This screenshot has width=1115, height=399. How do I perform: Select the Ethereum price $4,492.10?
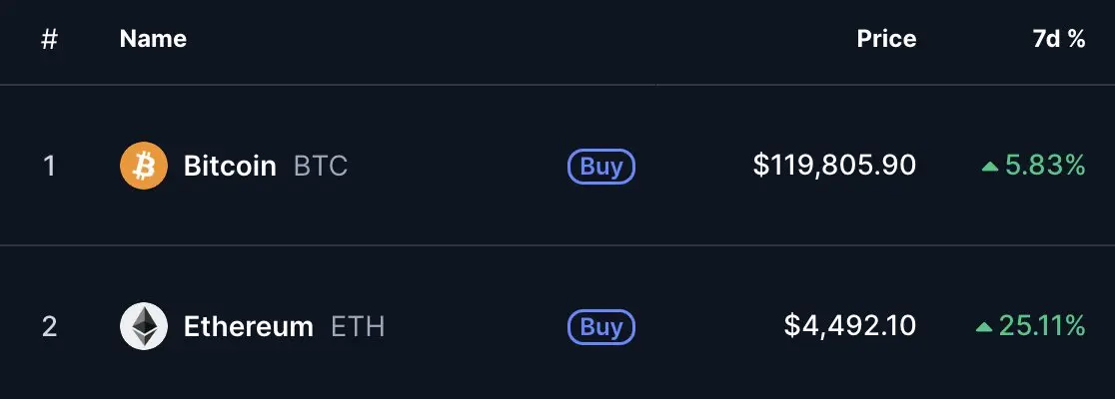pyautogui.click(x=850, y=326)
